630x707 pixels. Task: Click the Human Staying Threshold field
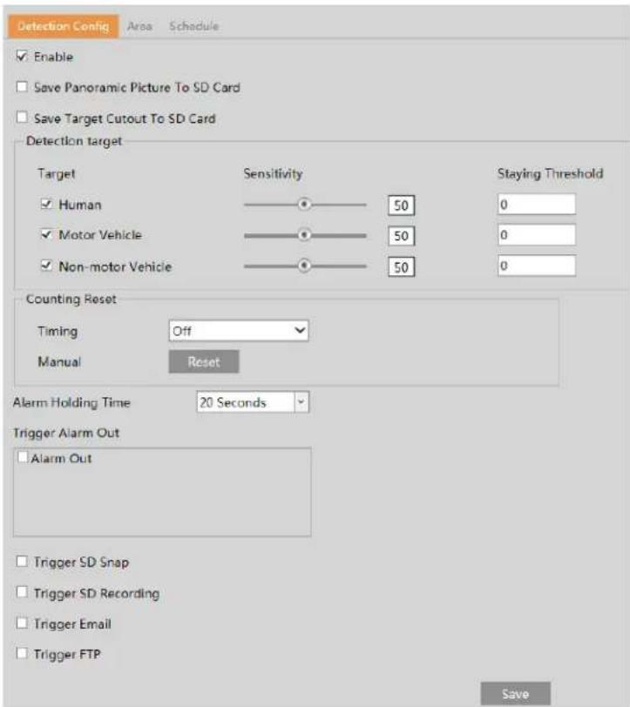point(537,205)
